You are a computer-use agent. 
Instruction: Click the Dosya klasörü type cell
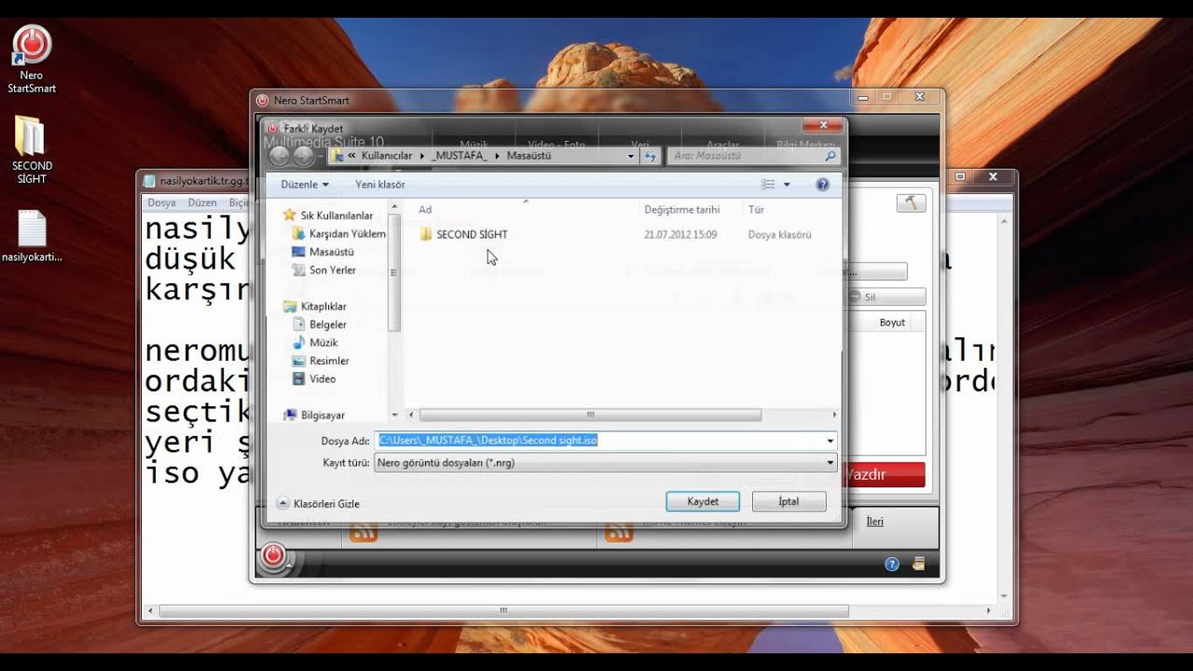tap(779, 235)
